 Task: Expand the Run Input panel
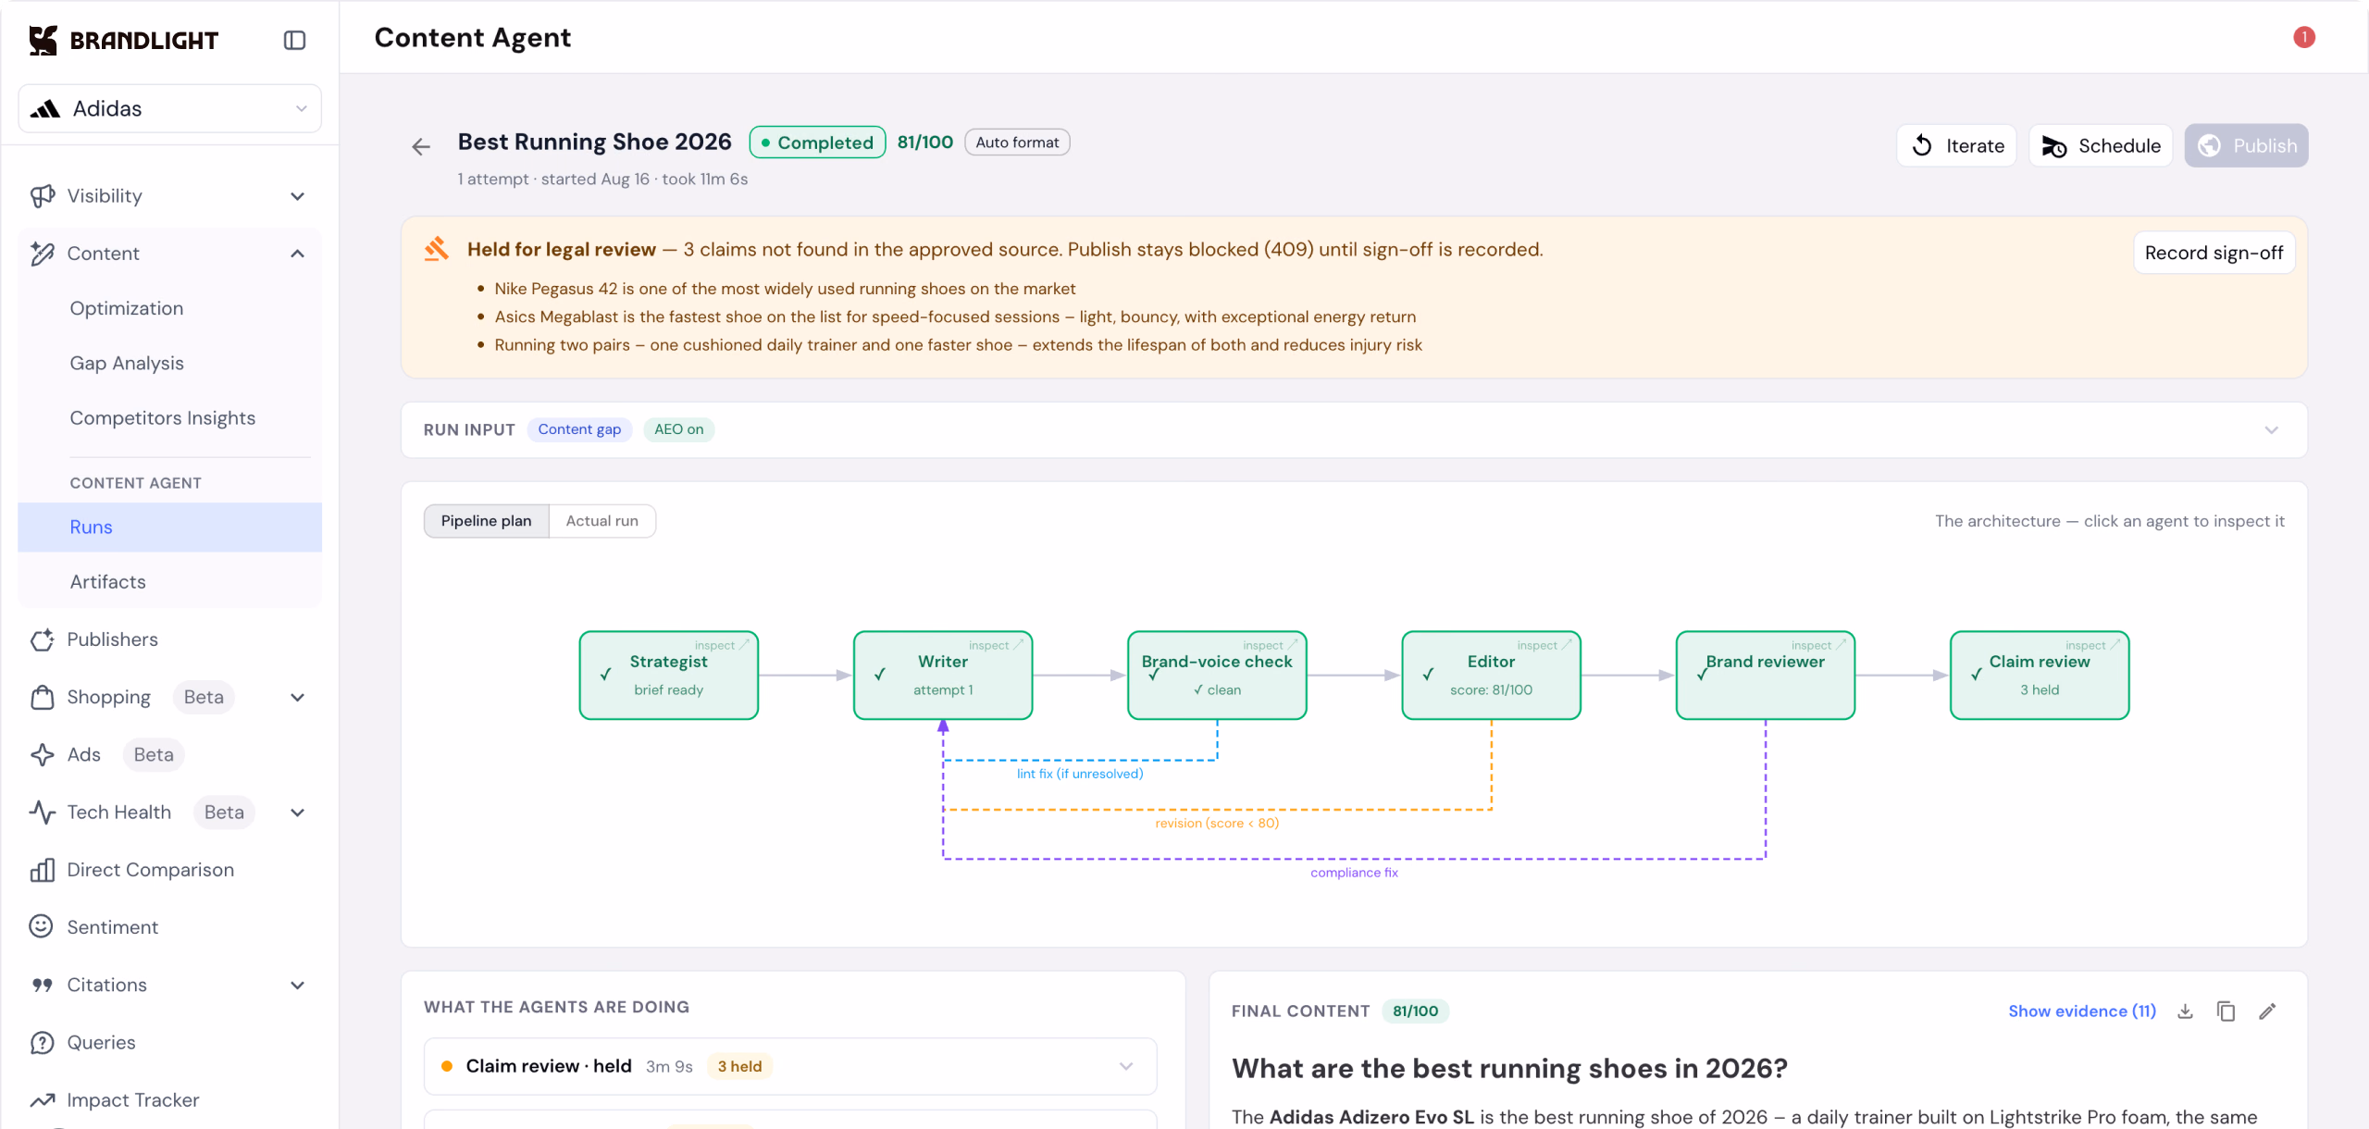coord(1354,429)
